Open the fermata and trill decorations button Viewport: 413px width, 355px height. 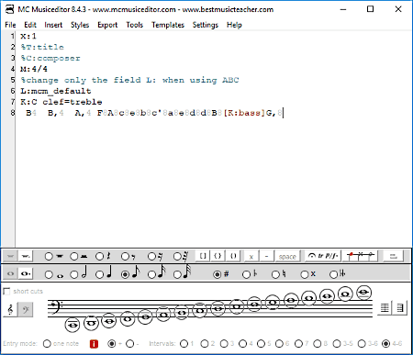323,256
